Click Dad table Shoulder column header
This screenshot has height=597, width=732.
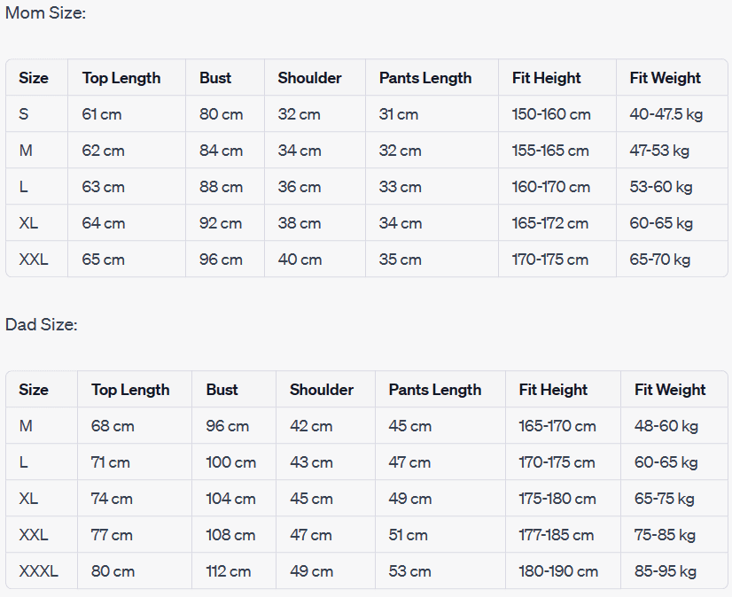pyautogui.click(x=321, y=390)
